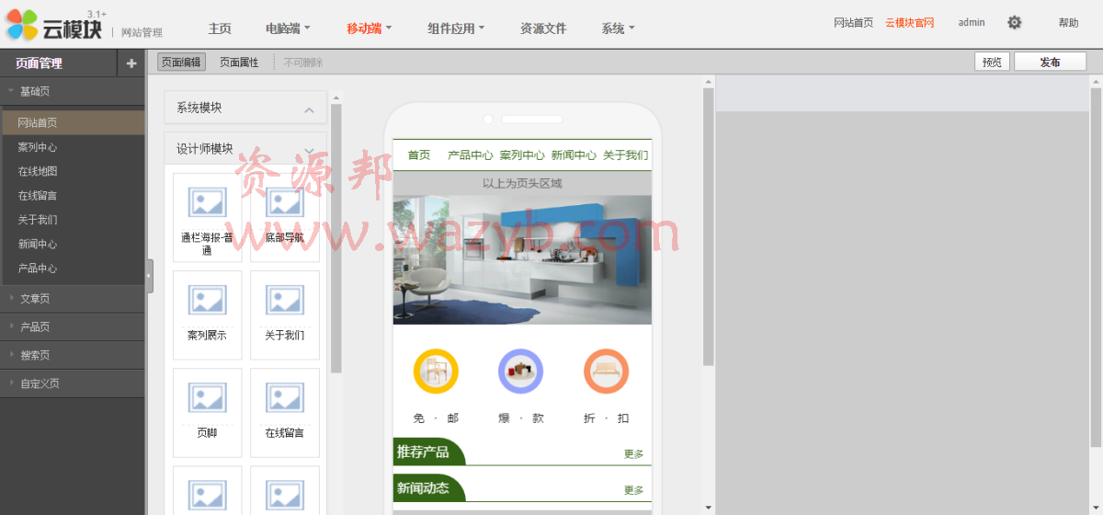Click the kitchen banner image in preview
The image size is (1103, 515).
(x=522, y=259)
